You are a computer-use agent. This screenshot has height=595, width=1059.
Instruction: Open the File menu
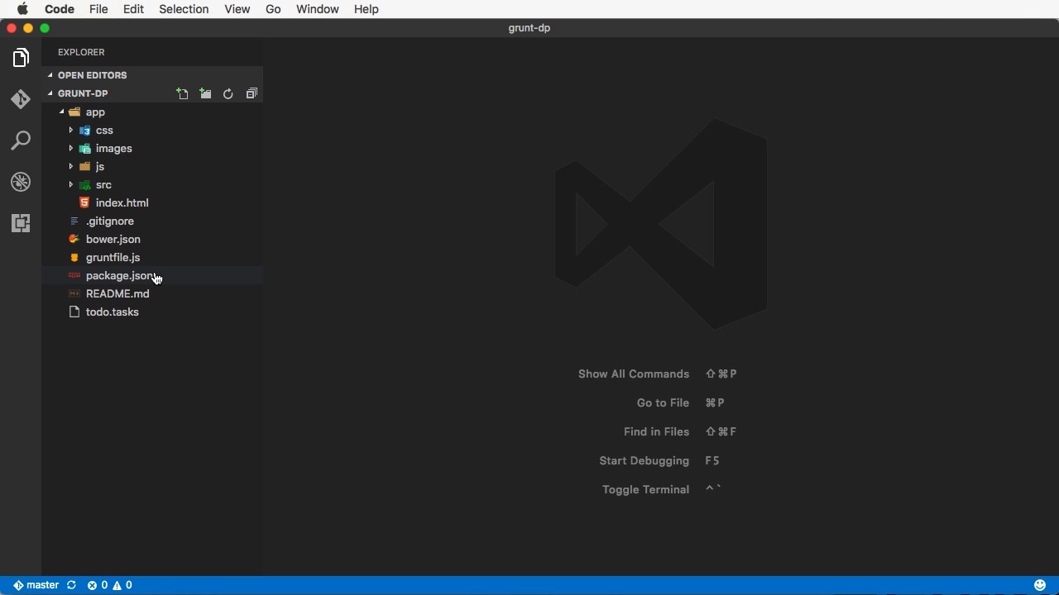(98, 9)
